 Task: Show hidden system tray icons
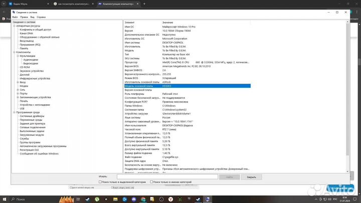tap(316, 199)
